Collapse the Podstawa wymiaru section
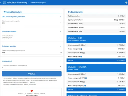The height and width of the screenshot is (96, 128). 60,46
